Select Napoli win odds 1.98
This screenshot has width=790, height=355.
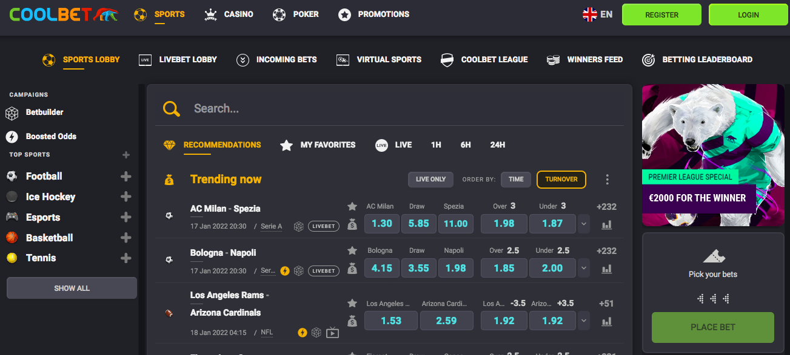tap(456, 268)
